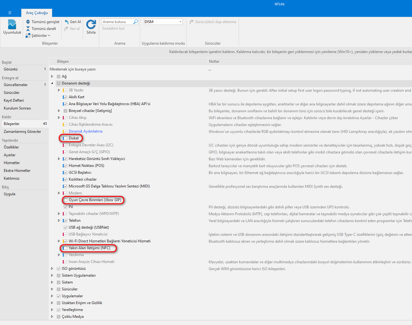Image resolution: width=412 pixels, height=325 pixels.
Task: Open the hamburger application menu
Action: (10, 13)
